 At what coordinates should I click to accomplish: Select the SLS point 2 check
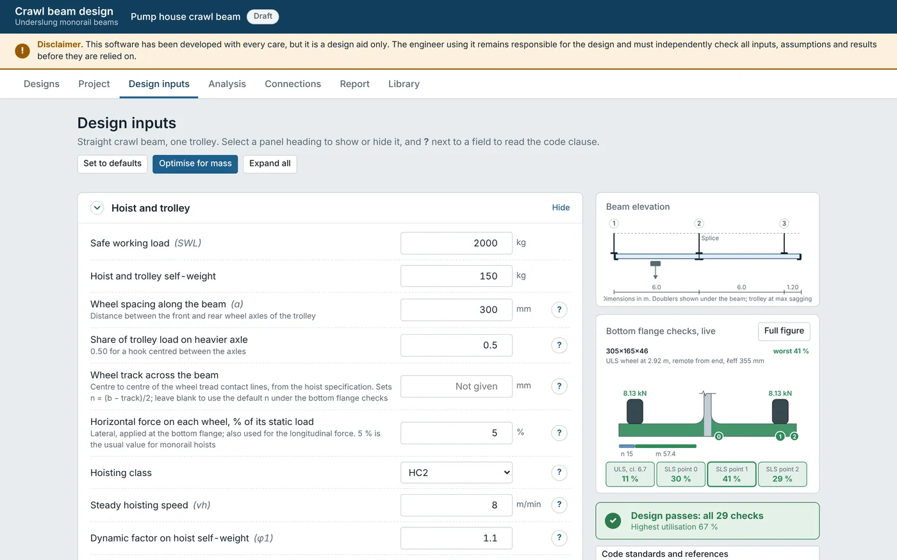[x=782, y=474]
